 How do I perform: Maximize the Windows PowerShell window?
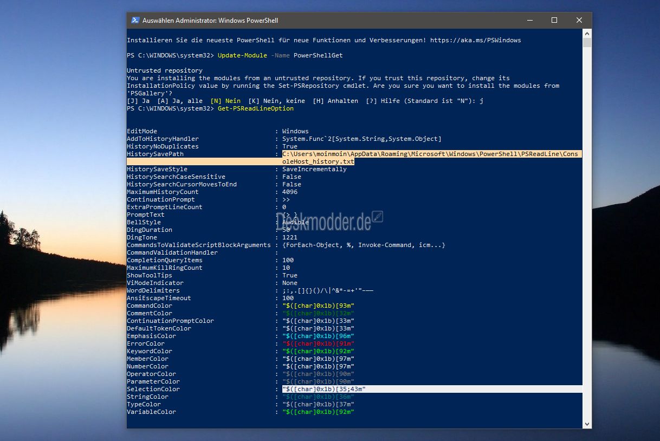[554, 21]
